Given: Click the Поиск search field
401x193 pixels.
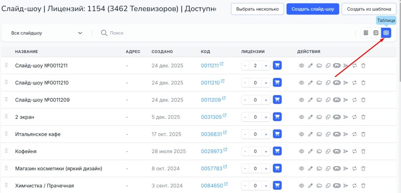Looking at the screenshot, I should (157, 33).
